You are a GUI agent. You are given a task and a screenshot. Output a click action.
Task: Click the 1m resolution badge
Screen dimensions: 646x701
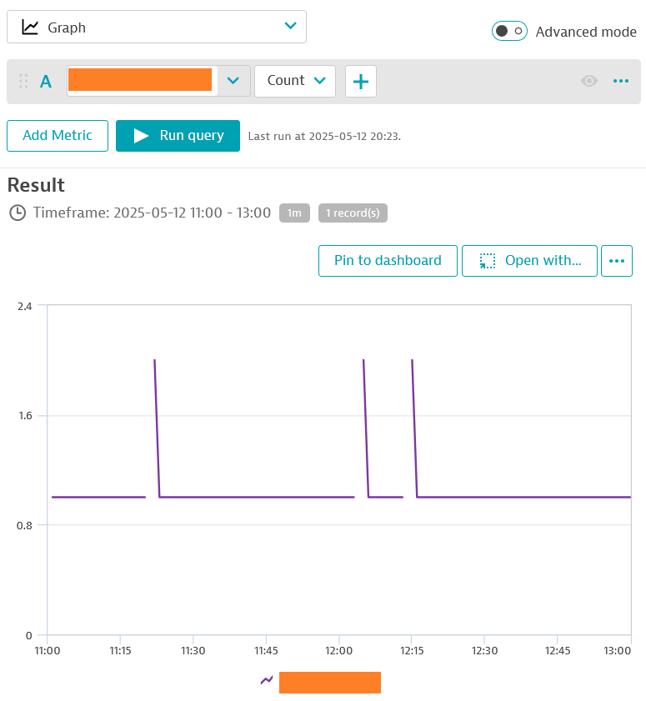(x=294, y=213)
